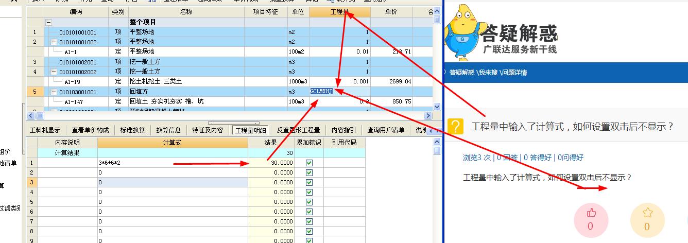Click the 问题详情 breadcrumb link
This screenshot has height=243, width=688.
514,73
